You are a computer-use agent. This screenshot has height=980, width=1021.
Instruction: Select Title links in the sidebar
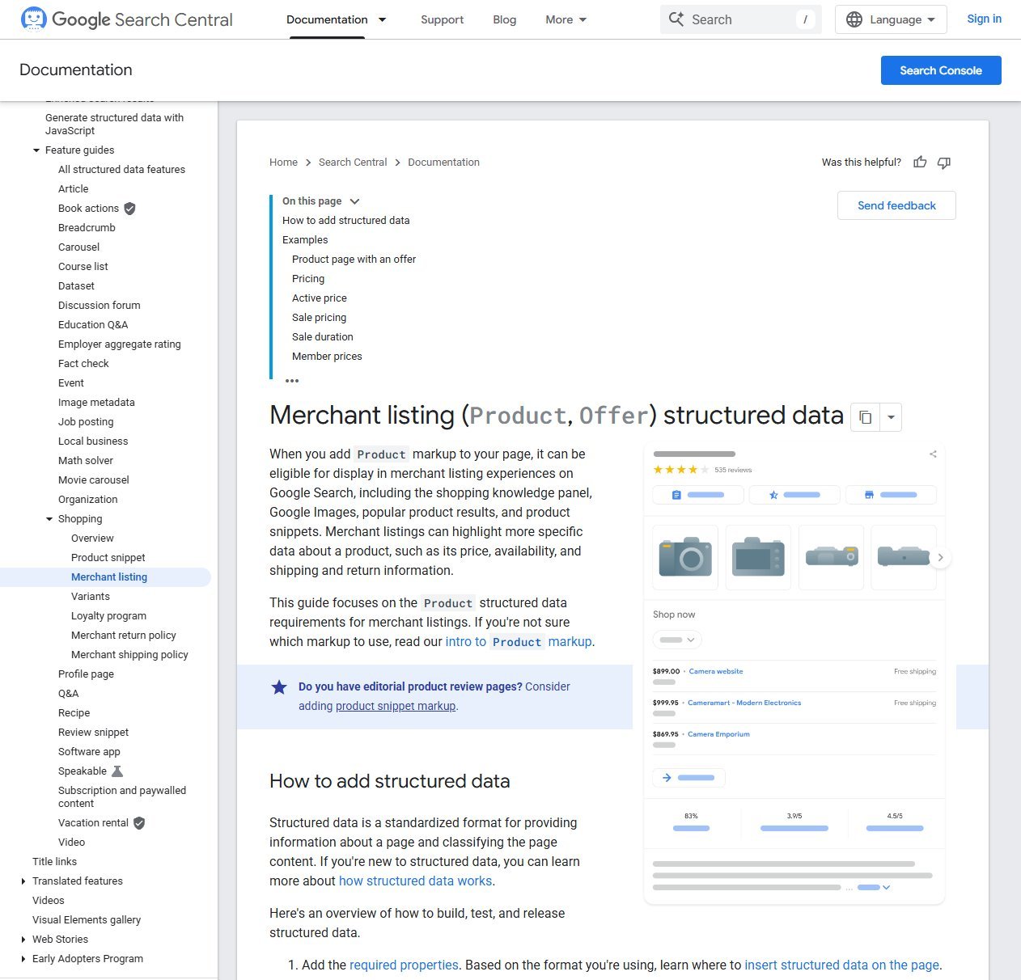[x=54, y=862]
